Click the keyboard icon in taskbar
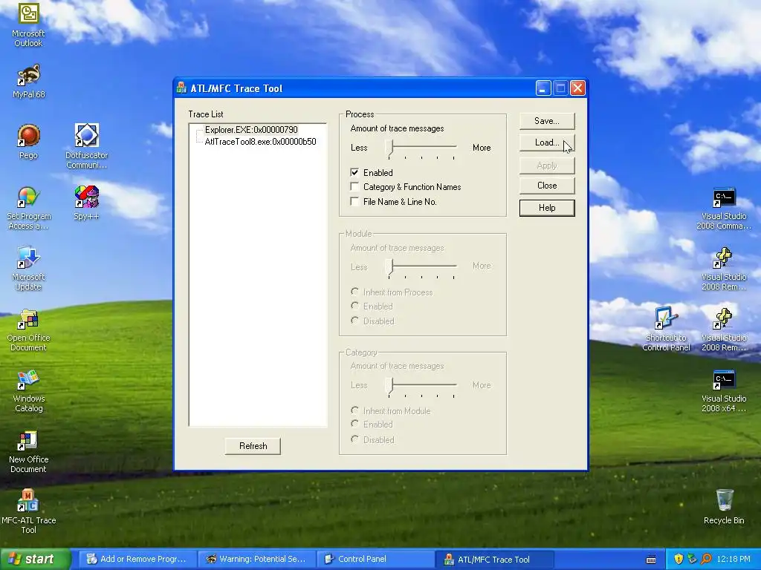 651,560
